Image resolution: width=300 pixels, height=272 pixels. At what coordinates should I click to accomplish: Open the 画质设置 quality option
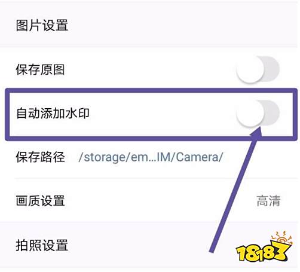point(149,200)
